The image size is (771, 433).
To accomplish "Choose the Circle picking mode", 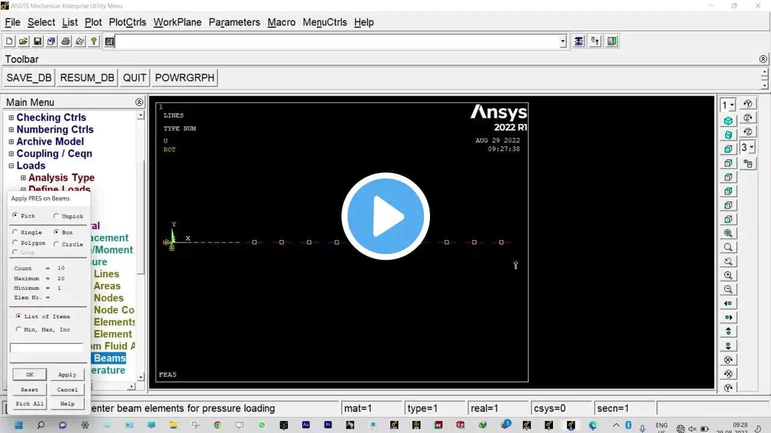I will [56, 244].
